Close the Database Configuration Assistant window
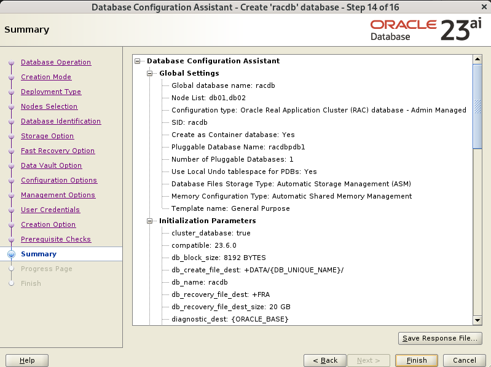This screenshot has width=491, height=367. [484, 7]
